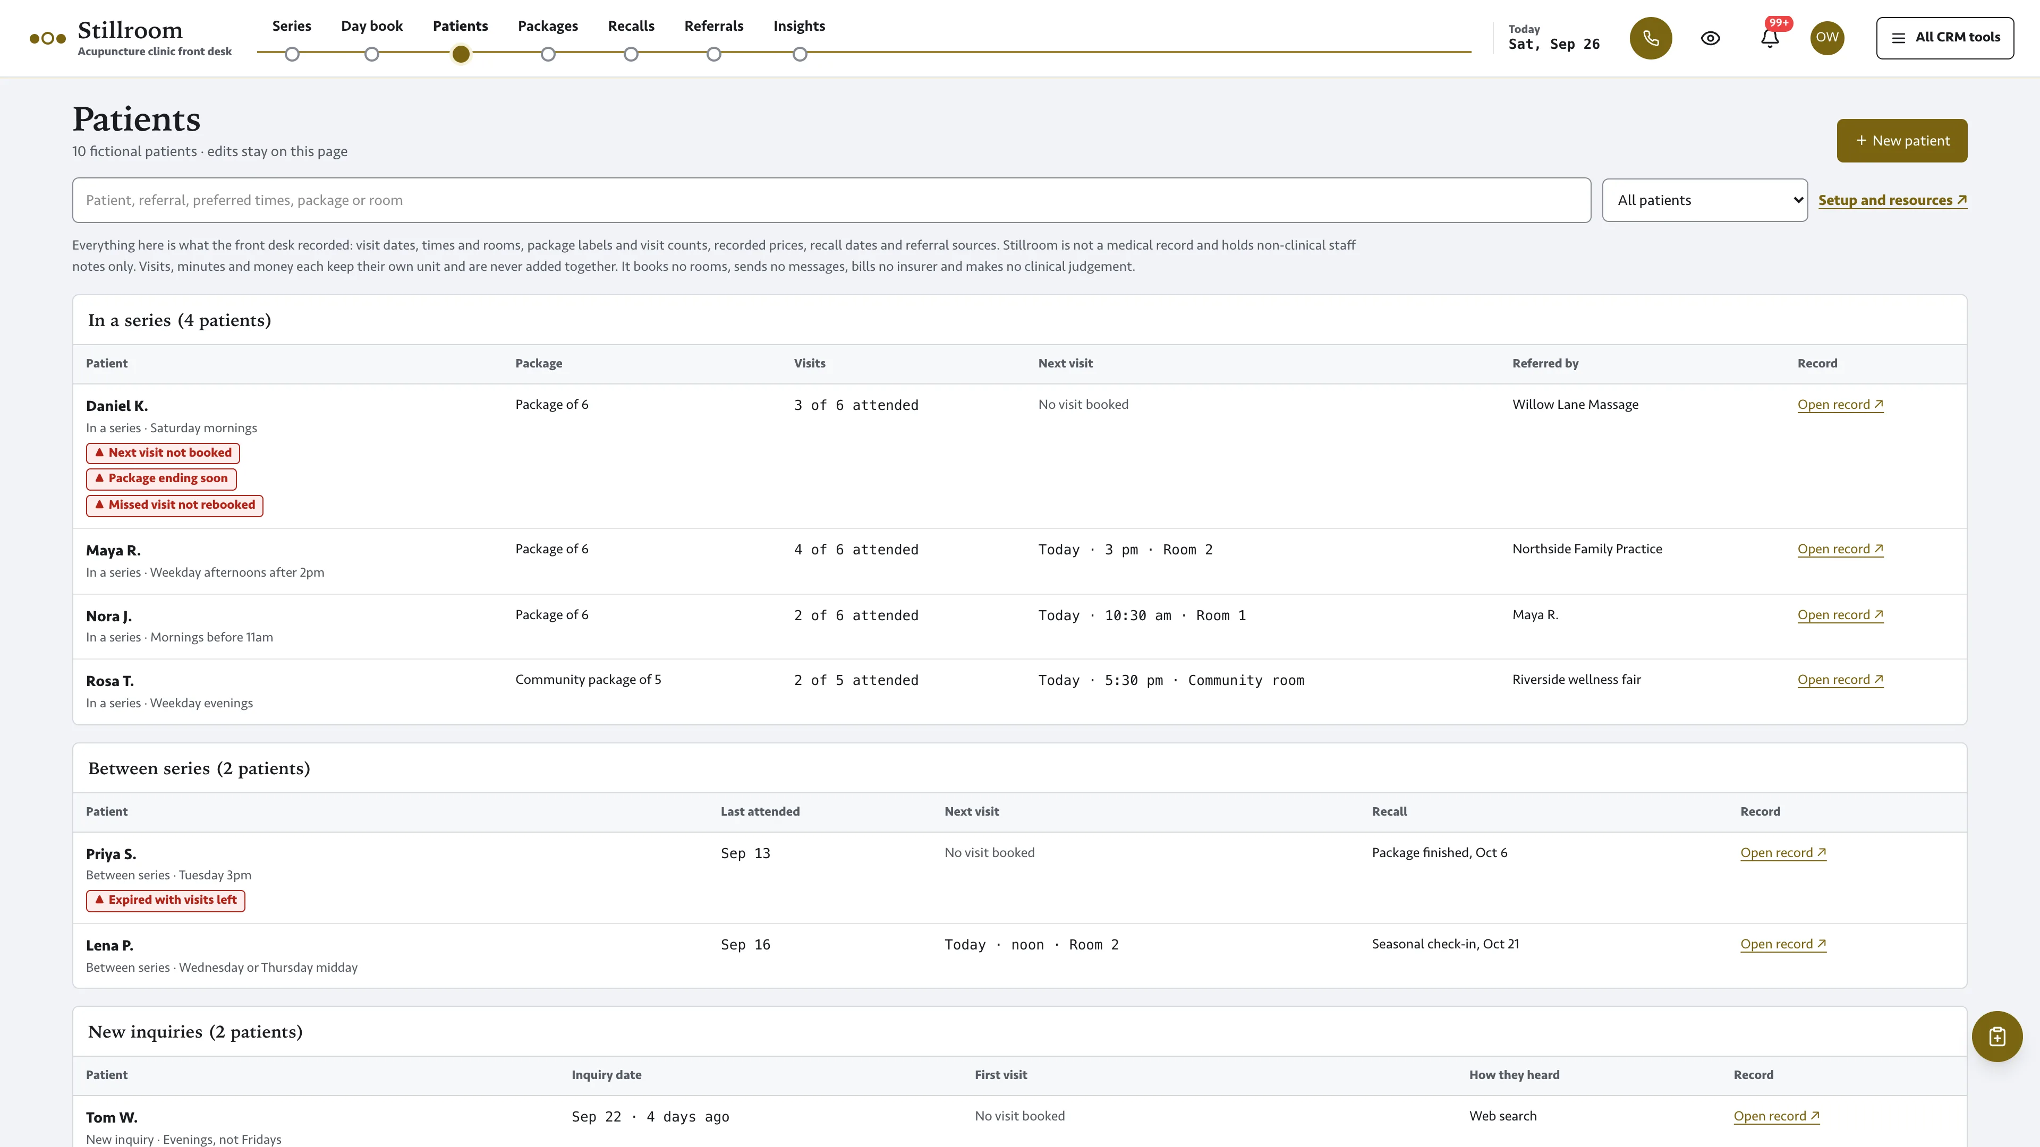The height and width of the screenshot is (1147, 2040).
Task: Click the 'In a series (4 patients)' heading
Action: pos(180,321)
